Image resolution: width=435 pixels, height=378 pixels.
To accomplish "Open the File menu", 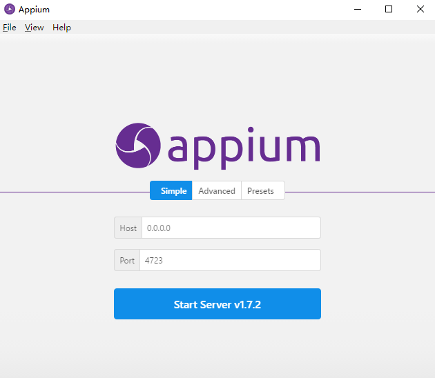I will 10,28.
